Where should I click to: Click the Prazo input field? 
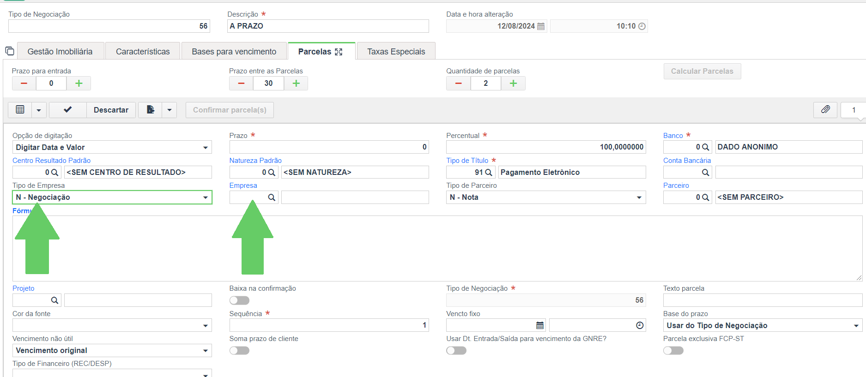329,147
